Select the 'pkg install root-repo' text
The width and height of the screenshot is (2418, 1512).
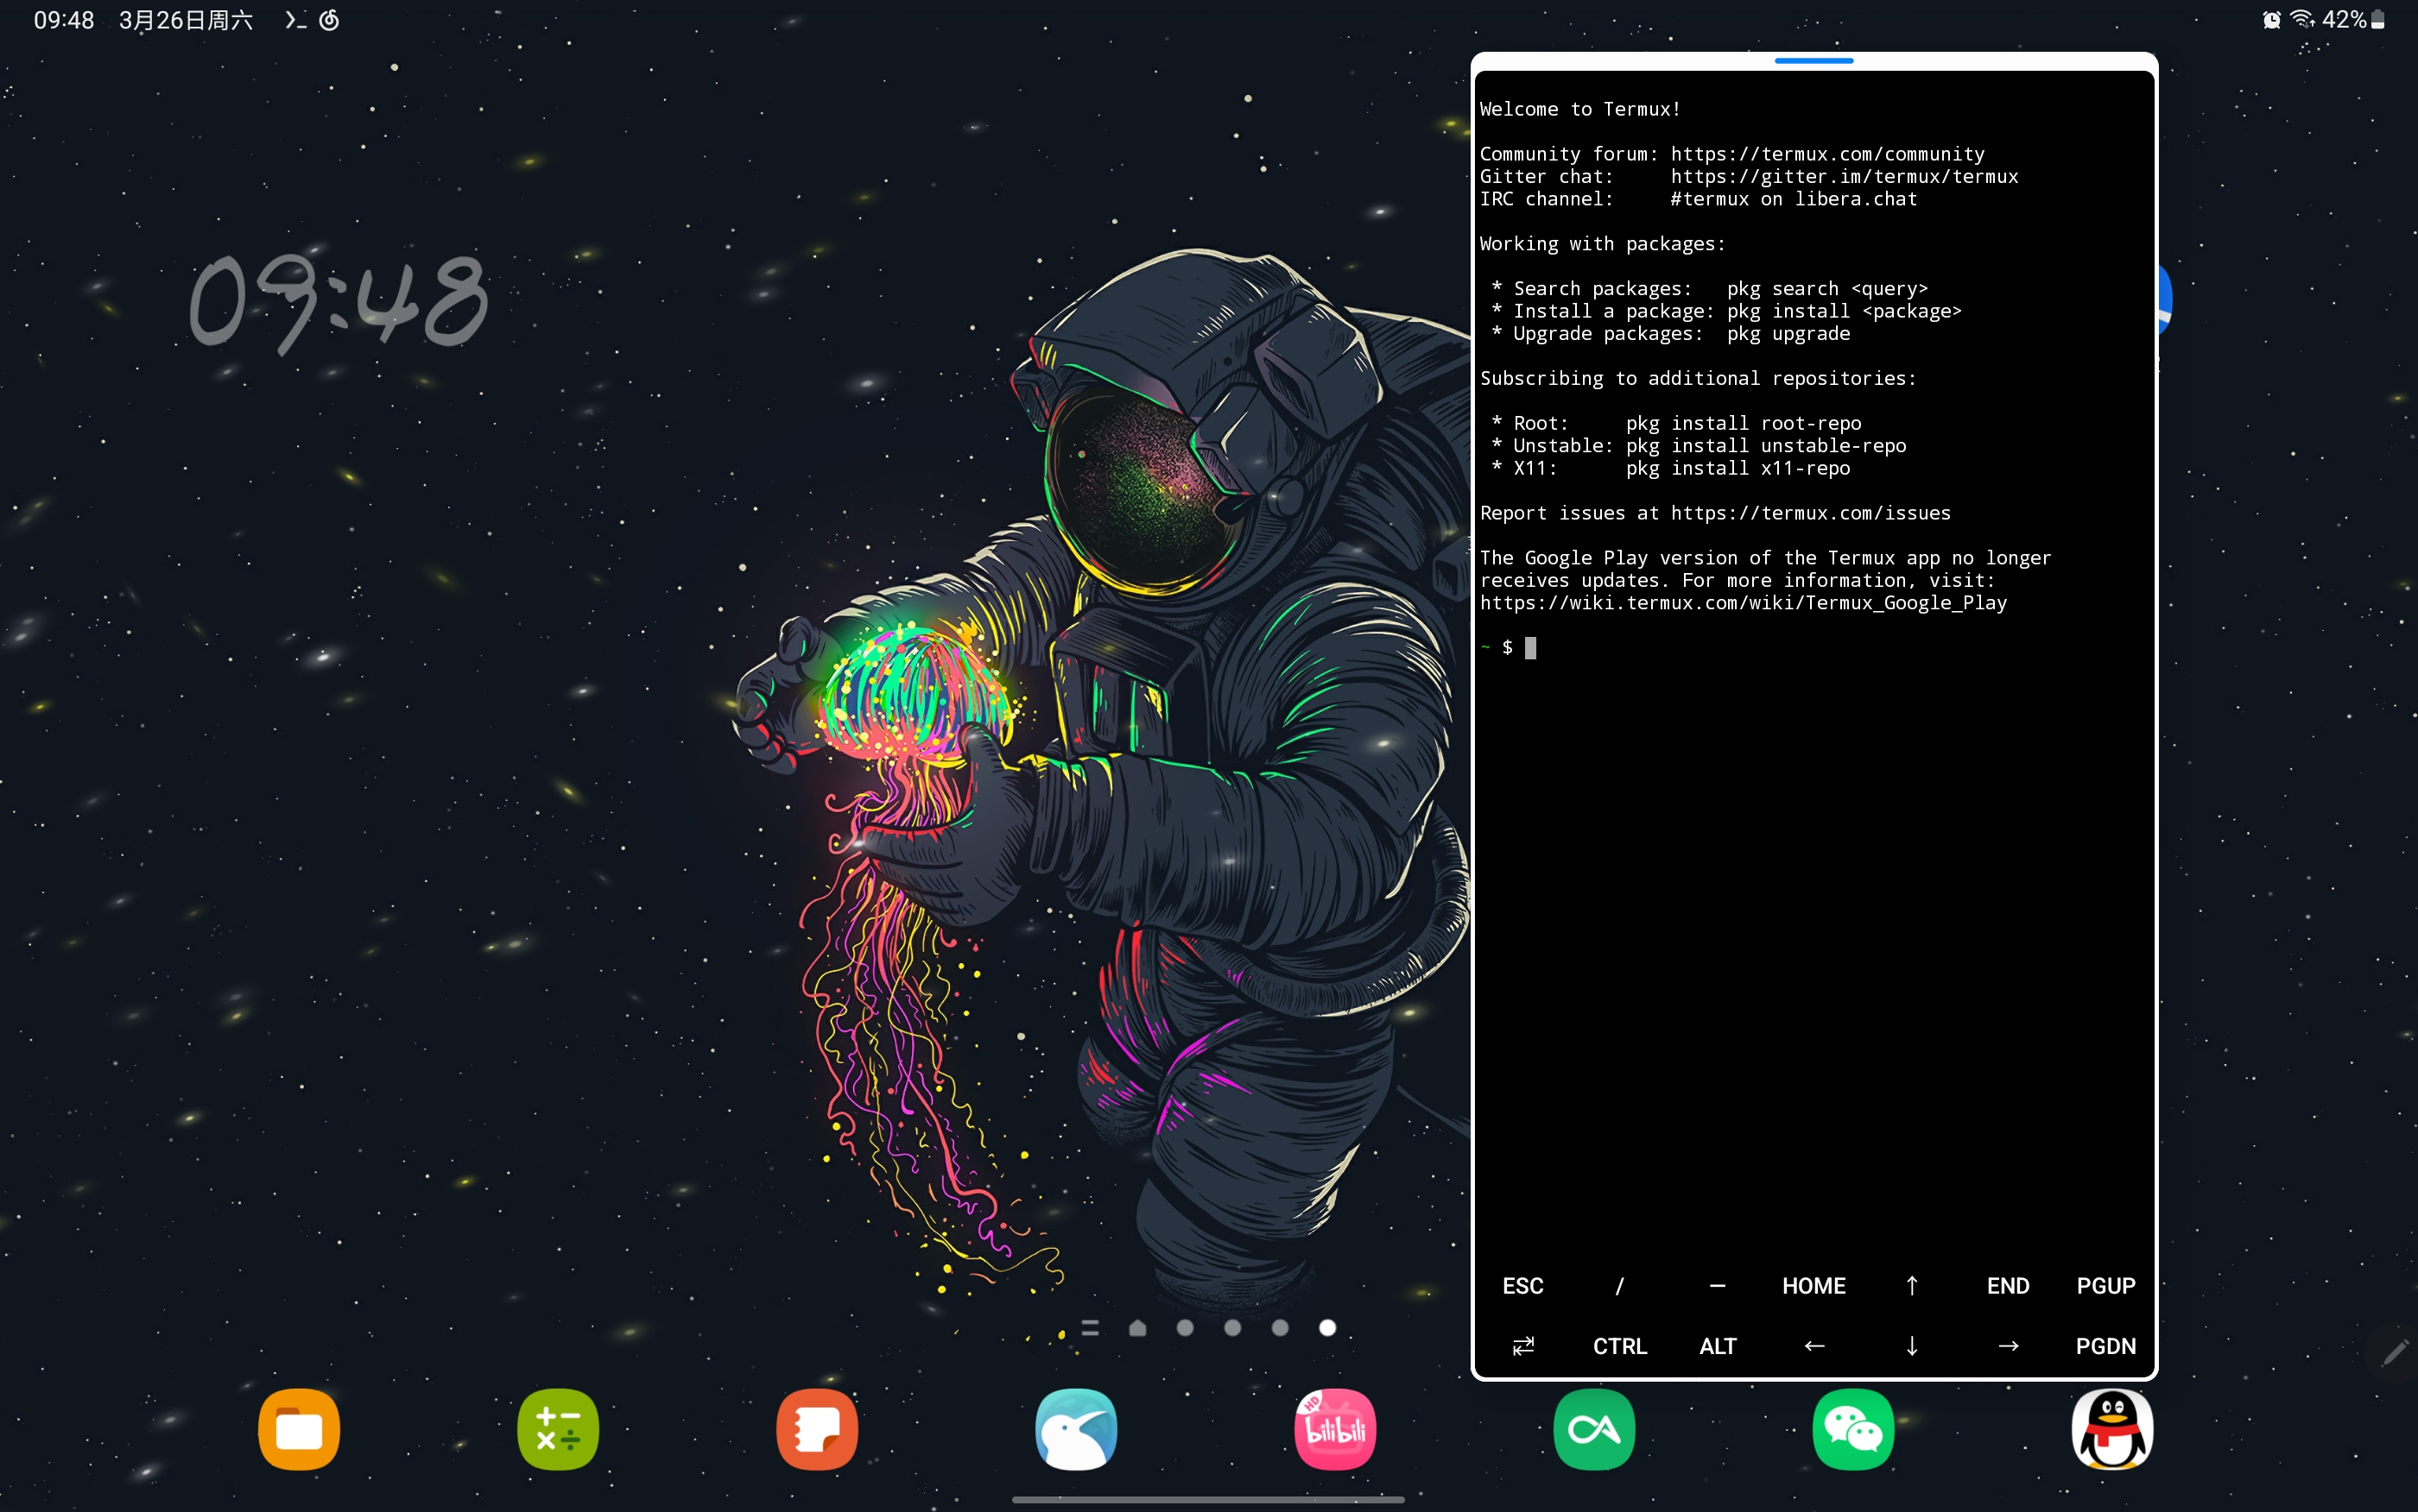pos(1744,423)
